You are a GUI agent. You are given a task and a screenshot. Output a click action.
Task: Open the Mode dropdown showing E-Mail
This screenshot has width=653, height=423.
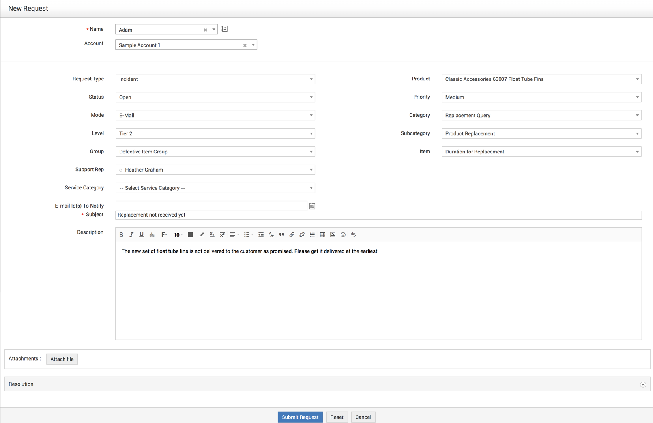point(215,115)
